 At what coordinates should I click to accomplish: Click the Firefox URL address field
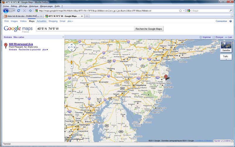[108, 11]
